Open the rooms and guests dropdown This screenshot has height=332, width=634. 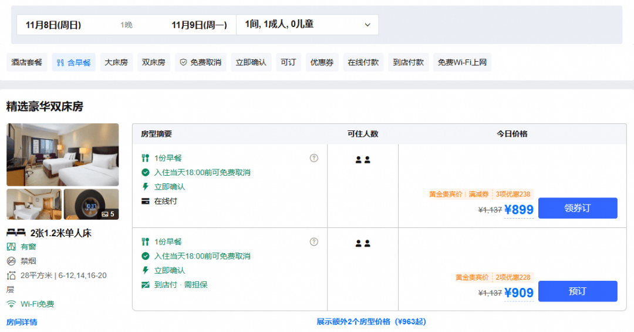click(x=307, y=25)
